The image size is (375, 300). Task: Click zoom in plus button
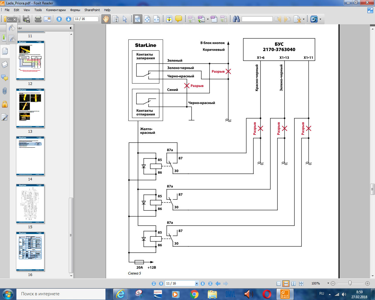[367, 283]
